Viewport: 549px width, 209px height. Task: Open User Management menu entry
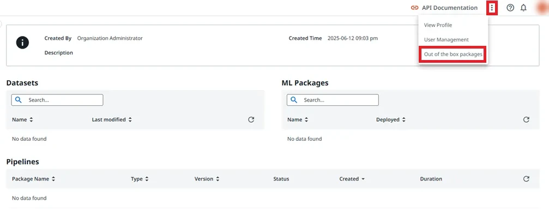click(x=446, y=40)
